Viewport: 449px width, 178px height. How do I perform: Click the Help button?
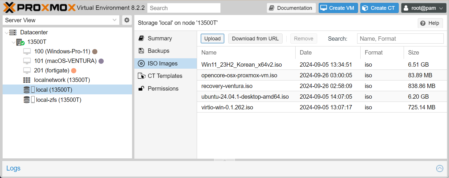pos(430,23)
